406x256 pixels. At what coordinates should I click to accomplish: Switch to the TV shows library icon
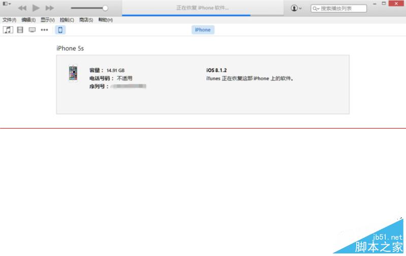tap(32, 30)
